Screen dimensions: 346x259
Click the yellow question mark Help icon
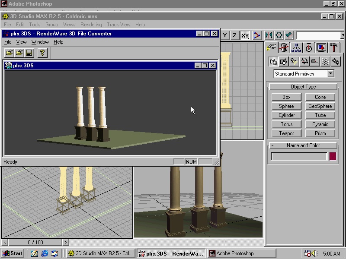click(x=42, y=53)
